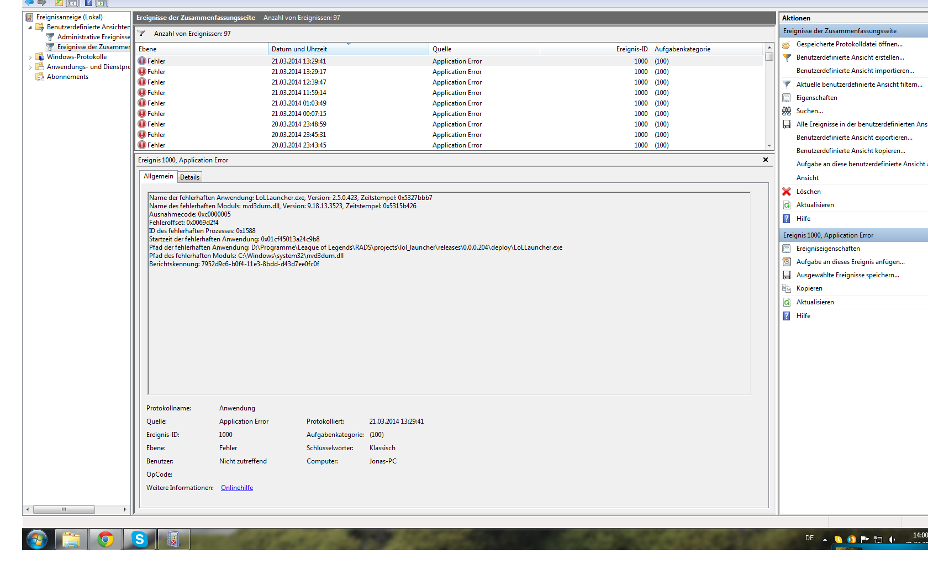Screen dimensions: 928x580
Task: Switch to the Allgemein tab
Action: pos(158,176)
